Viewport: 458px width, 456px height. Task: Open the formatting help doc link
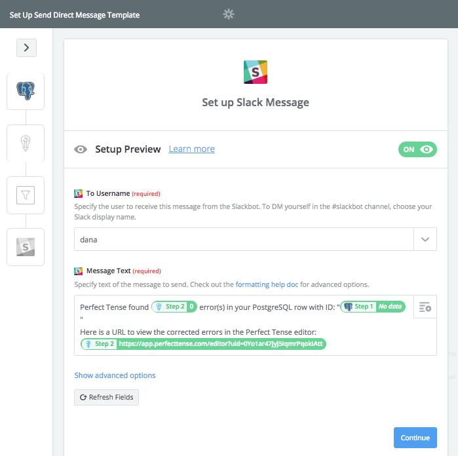click(x=267, y=284)
